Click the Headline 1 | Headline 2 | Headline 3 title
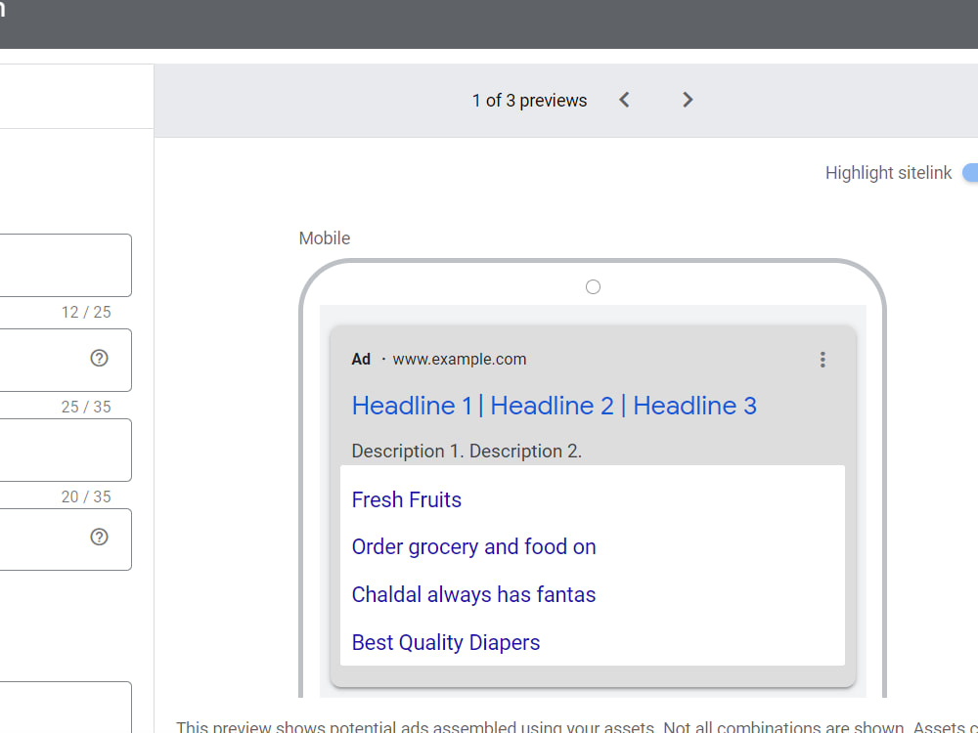Screen dimensions: 978x733 pyautogui.click(x=554, y=406)
